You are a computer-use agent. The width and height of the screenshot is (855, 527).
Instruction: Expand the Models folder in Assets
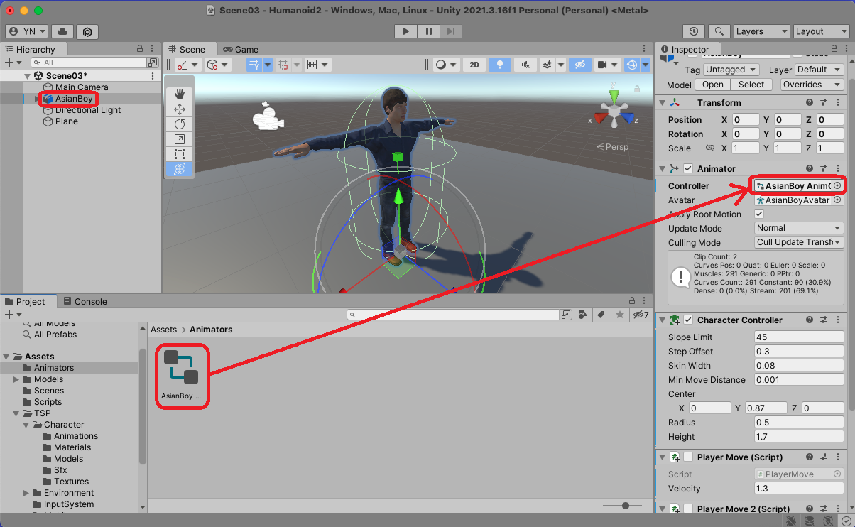[x=16, y=379]
